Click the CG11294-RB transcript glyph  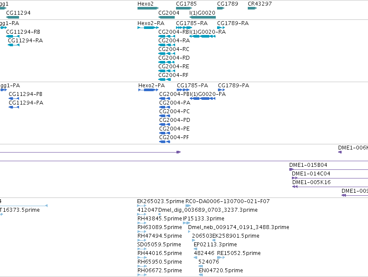tap(13, 36)
